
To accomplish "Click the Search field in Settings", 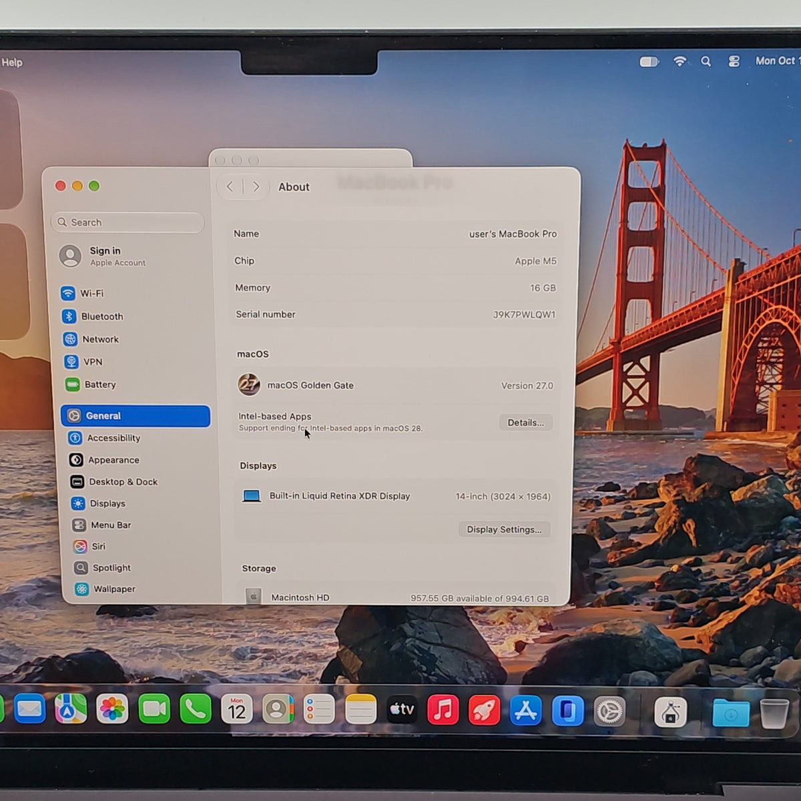I will click(127, 222).
